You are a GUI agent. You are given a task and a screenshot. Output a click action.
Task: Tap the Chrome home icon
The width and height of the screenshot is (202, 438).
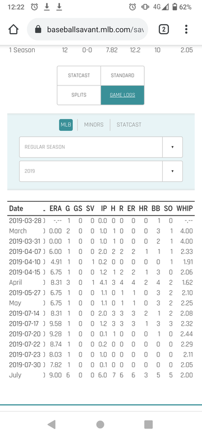13,29
